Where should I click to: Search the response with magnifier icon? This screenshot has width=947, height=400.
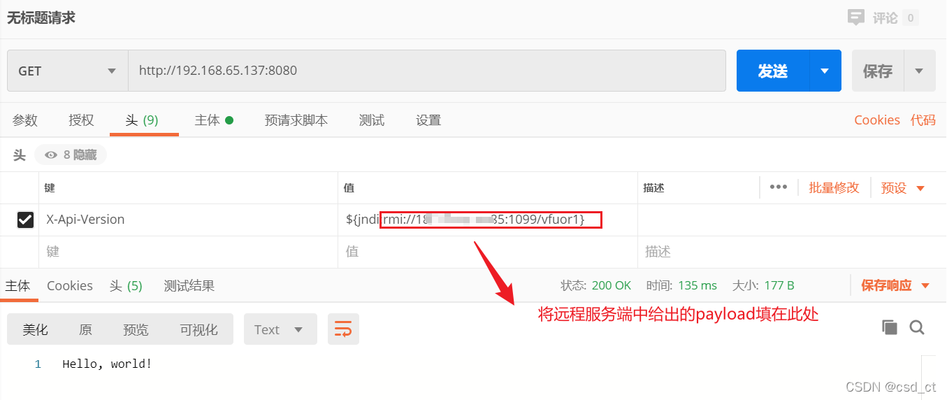tap(917, 327)
